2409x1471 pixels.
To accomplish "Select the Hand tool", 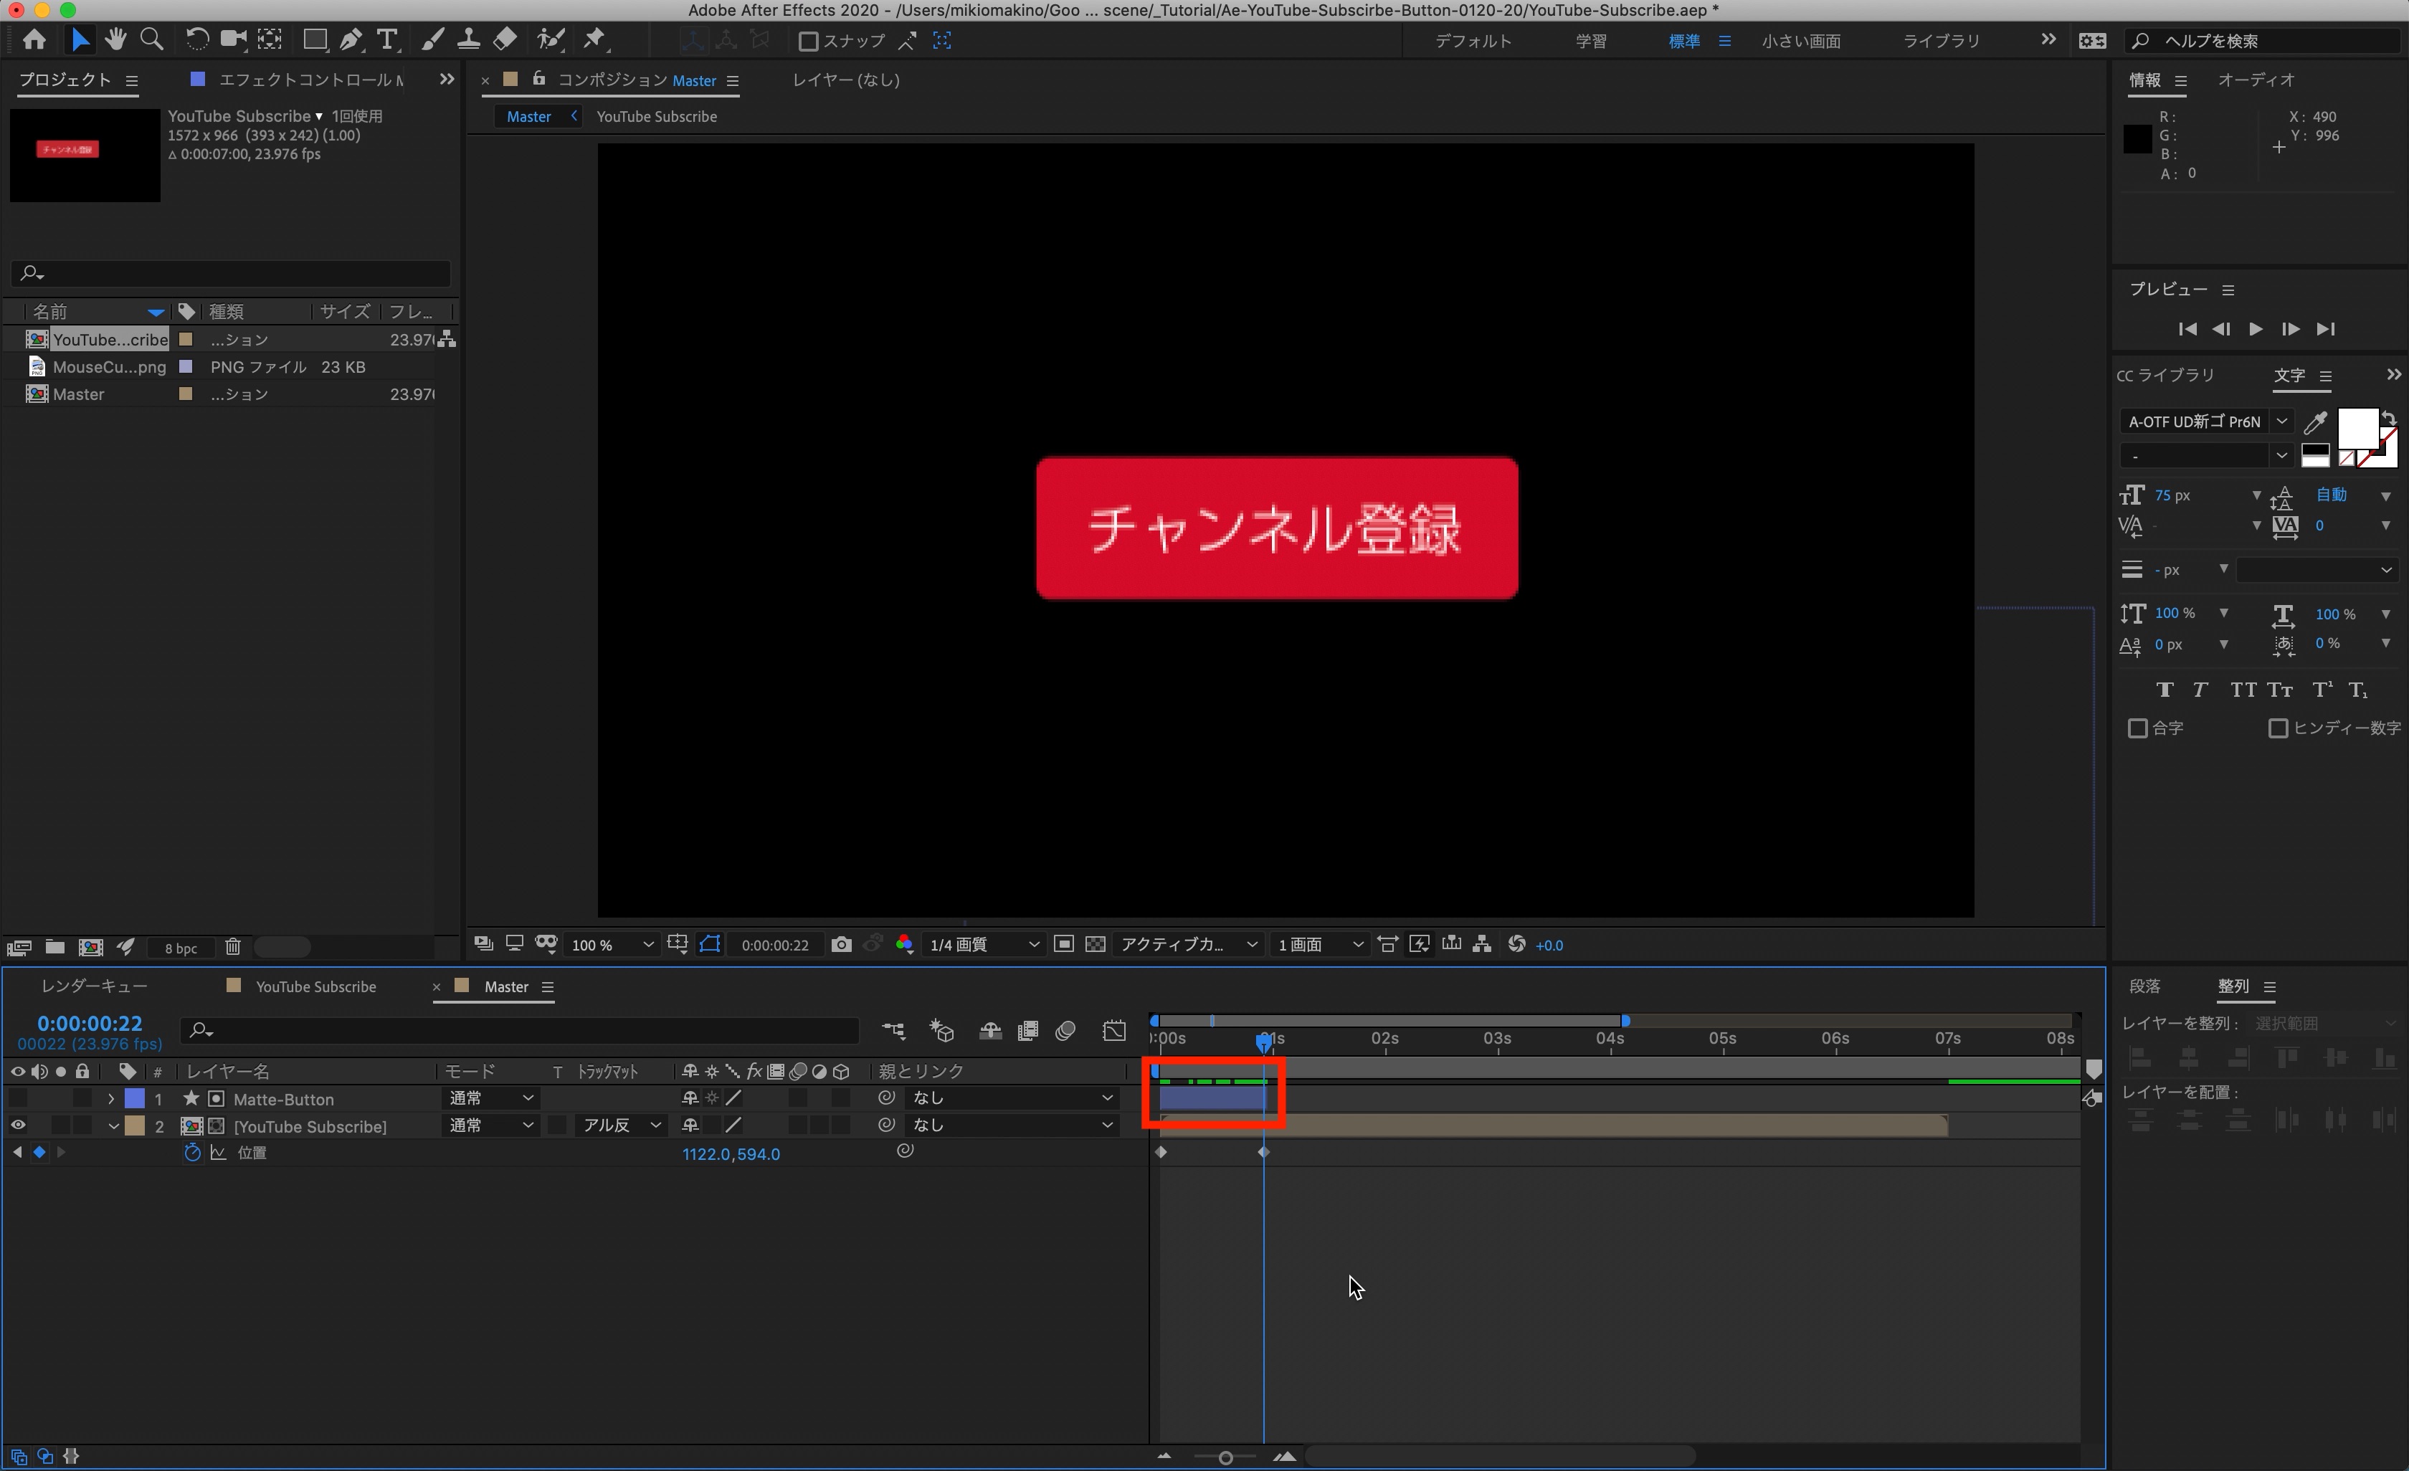I will click(x=115, y=40).
